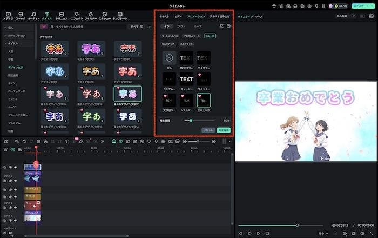
Task: Adjust the timeline zoom slider
Action: pos(199,142)
